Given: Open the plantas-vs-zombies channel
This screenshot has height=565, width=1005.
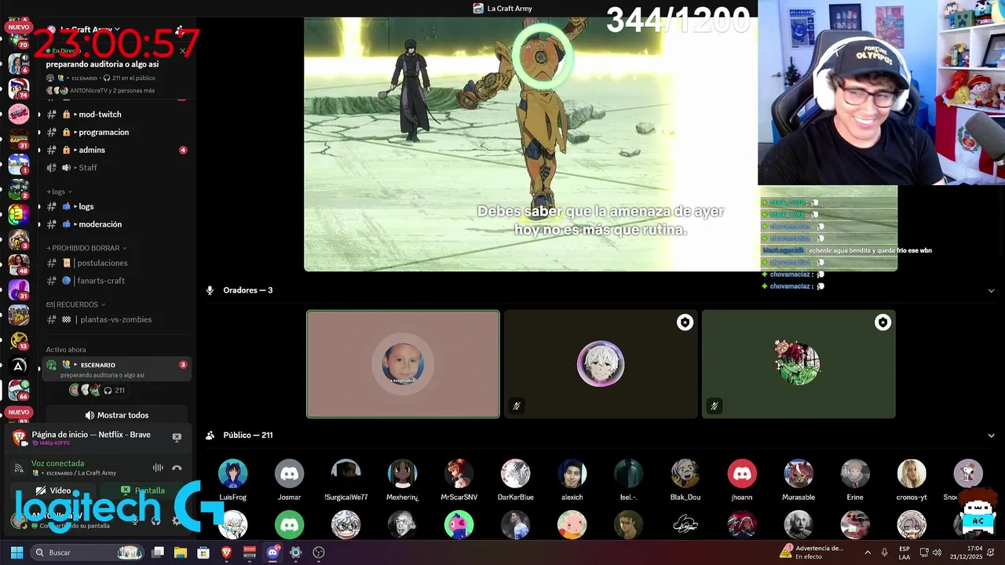Looking at the screenshot, I should click(x=115, y=319).
